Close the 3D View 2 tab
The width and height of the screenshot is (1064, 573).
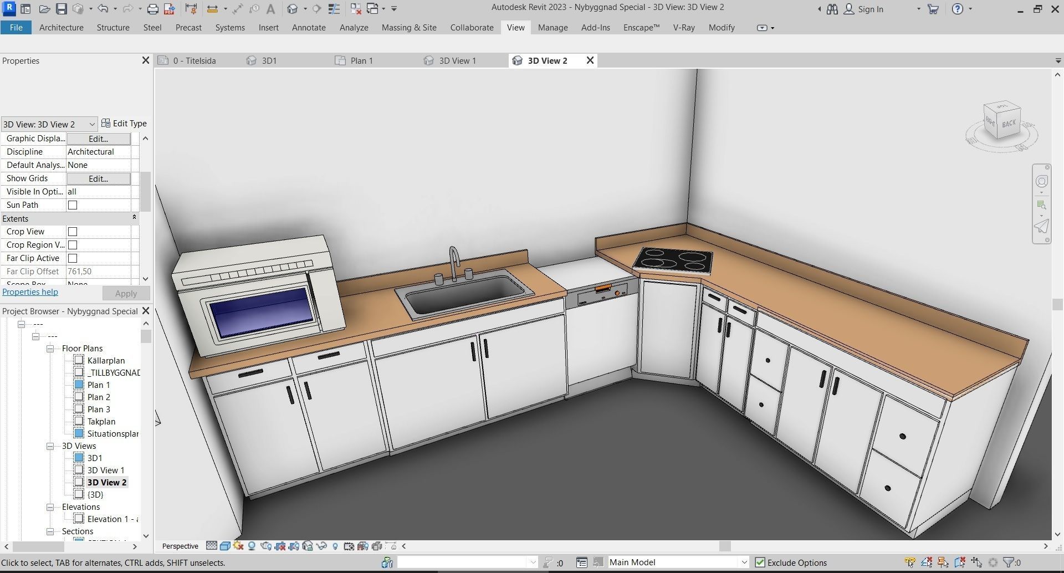(590, 60)
